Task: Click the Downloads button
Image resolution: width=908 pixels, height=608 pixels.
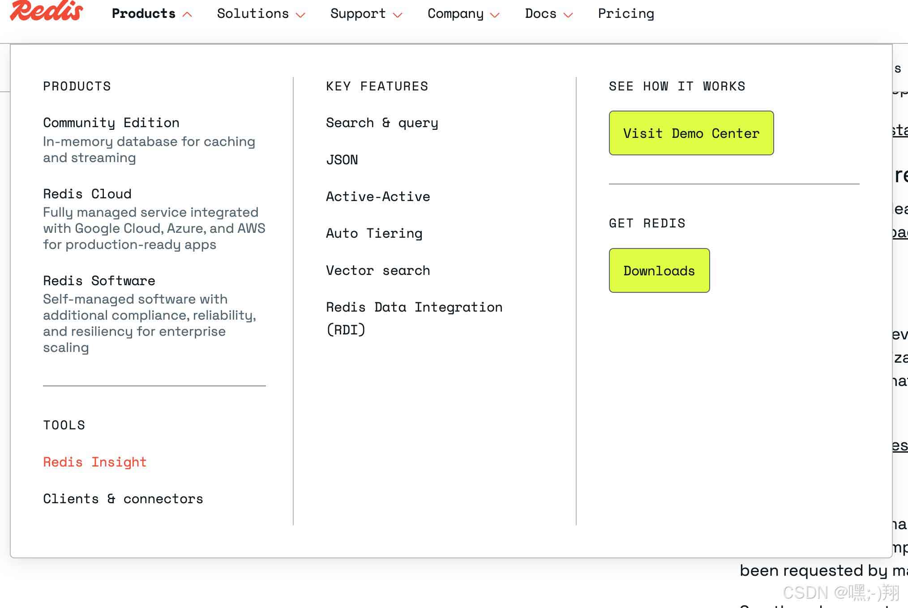Action: pyautogui.click(x=659, y=270)
